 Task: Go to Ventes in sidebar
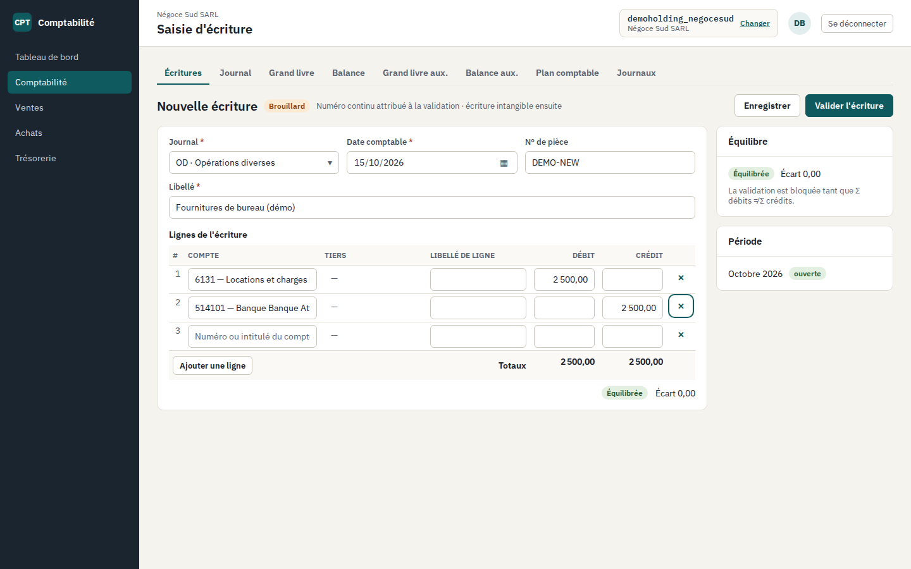[70, 107]
